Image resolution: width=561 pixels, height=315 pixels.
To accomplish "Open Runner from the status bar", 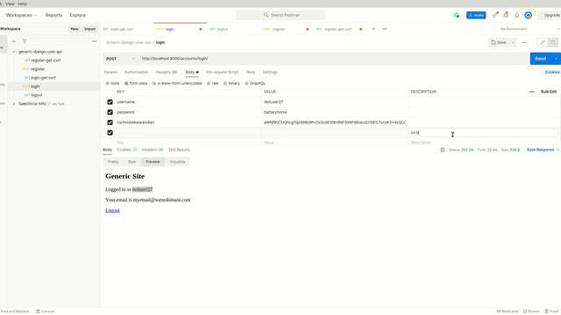I will pyautogui.click(x=531, y=311).
